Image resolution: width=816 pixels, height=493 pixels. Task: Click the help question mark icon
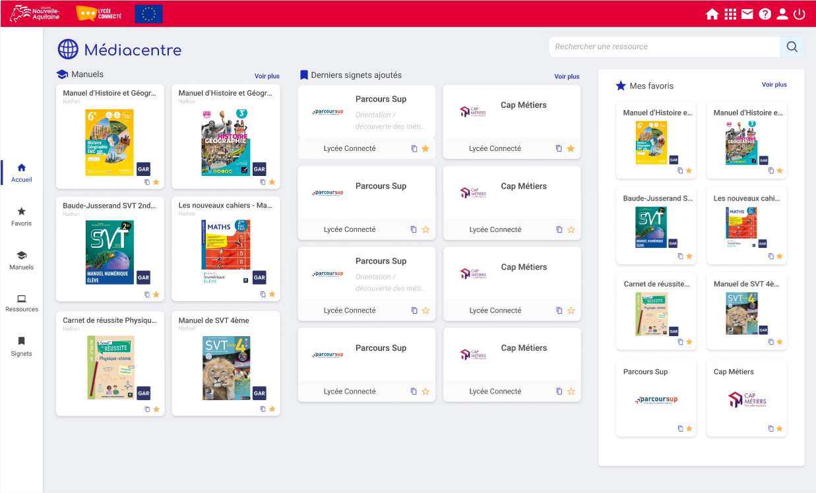[765, 14]
